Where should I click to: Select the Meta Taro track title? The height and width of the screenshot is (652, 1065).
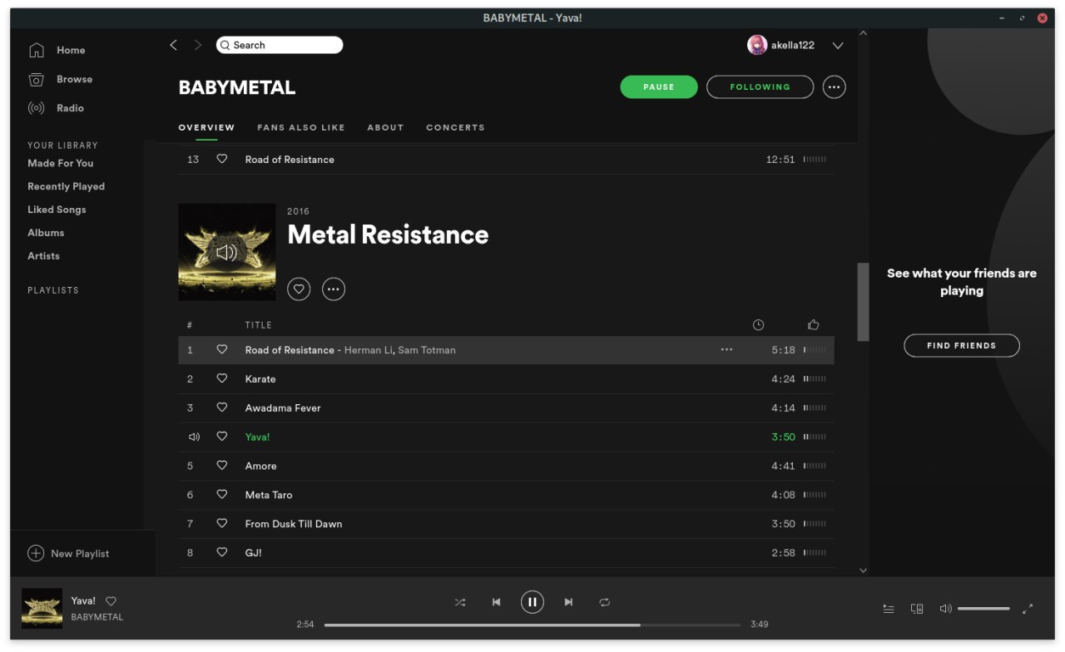click(269, 495)
